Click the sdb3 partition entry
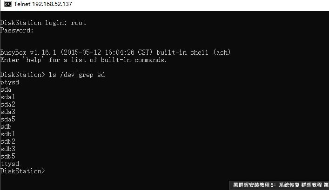 pos(7,149)
